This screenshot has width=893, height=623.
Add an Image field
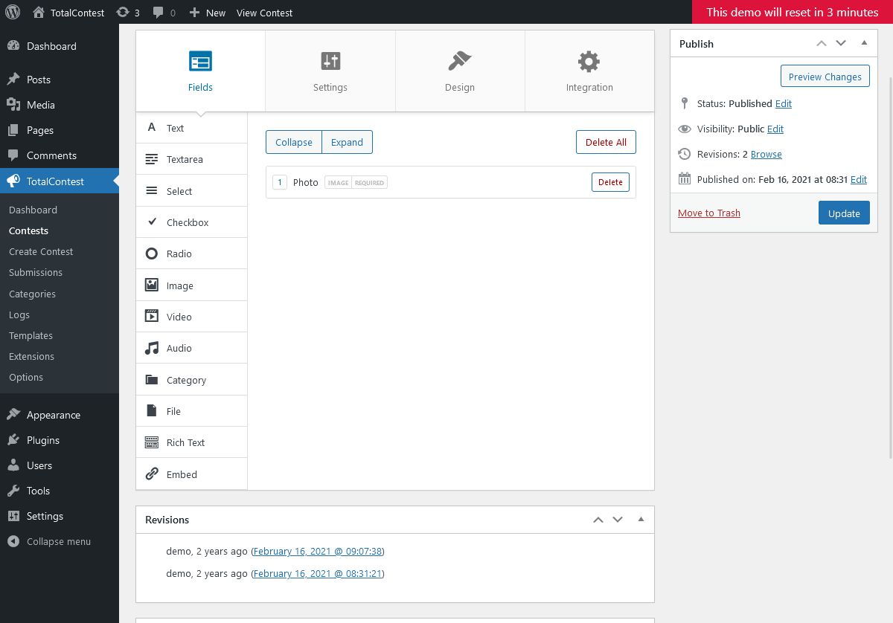tap(191, 285)
